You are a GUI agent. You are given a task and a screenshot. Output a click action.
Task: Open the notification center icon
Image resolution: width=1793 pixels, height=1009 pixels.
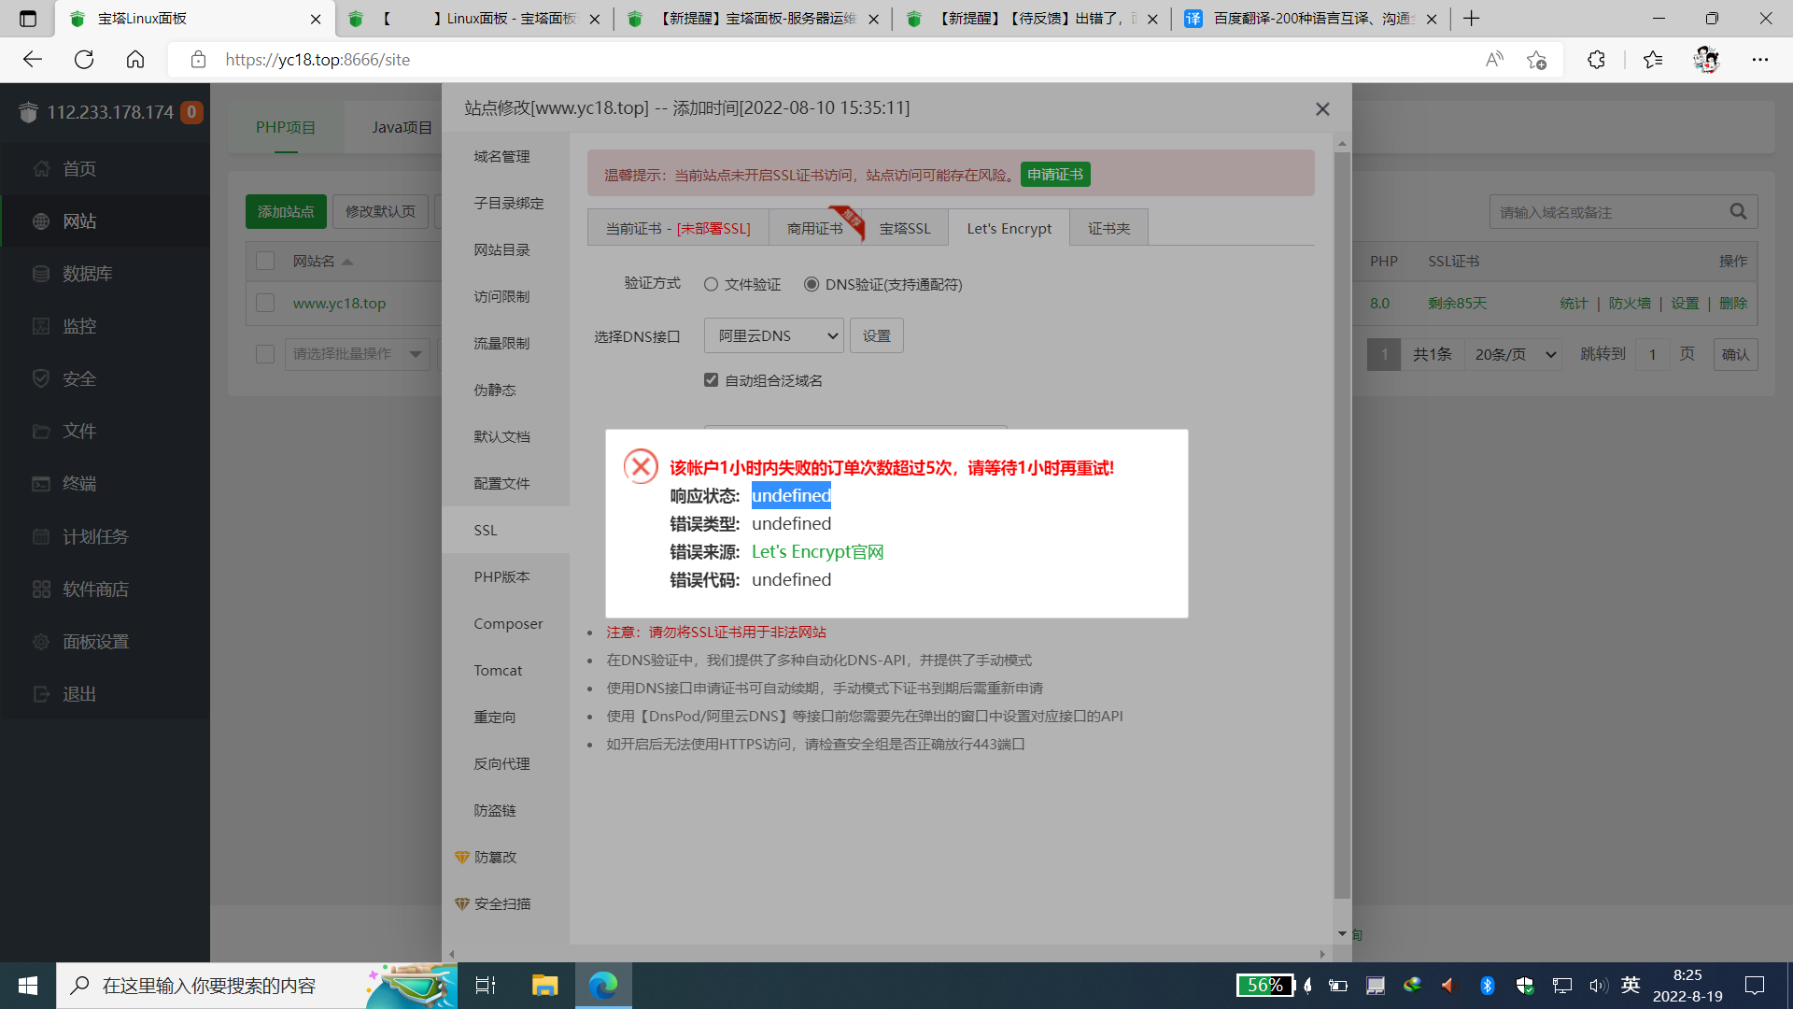(1755, 986)
